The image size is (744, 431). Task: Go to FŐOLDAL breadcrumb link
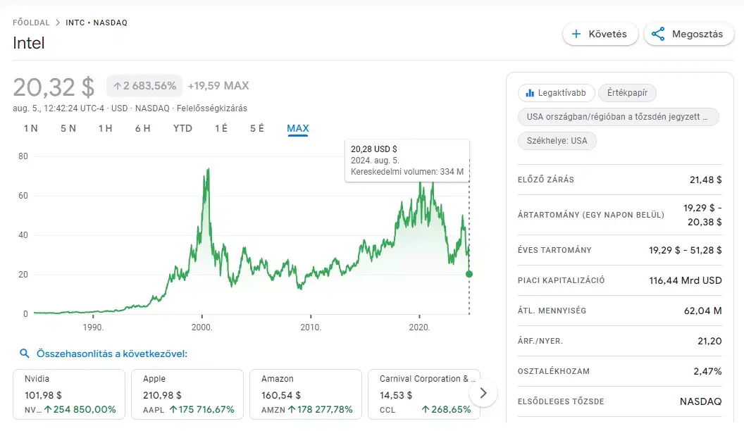pyautogui.click(x=31, y=23)
